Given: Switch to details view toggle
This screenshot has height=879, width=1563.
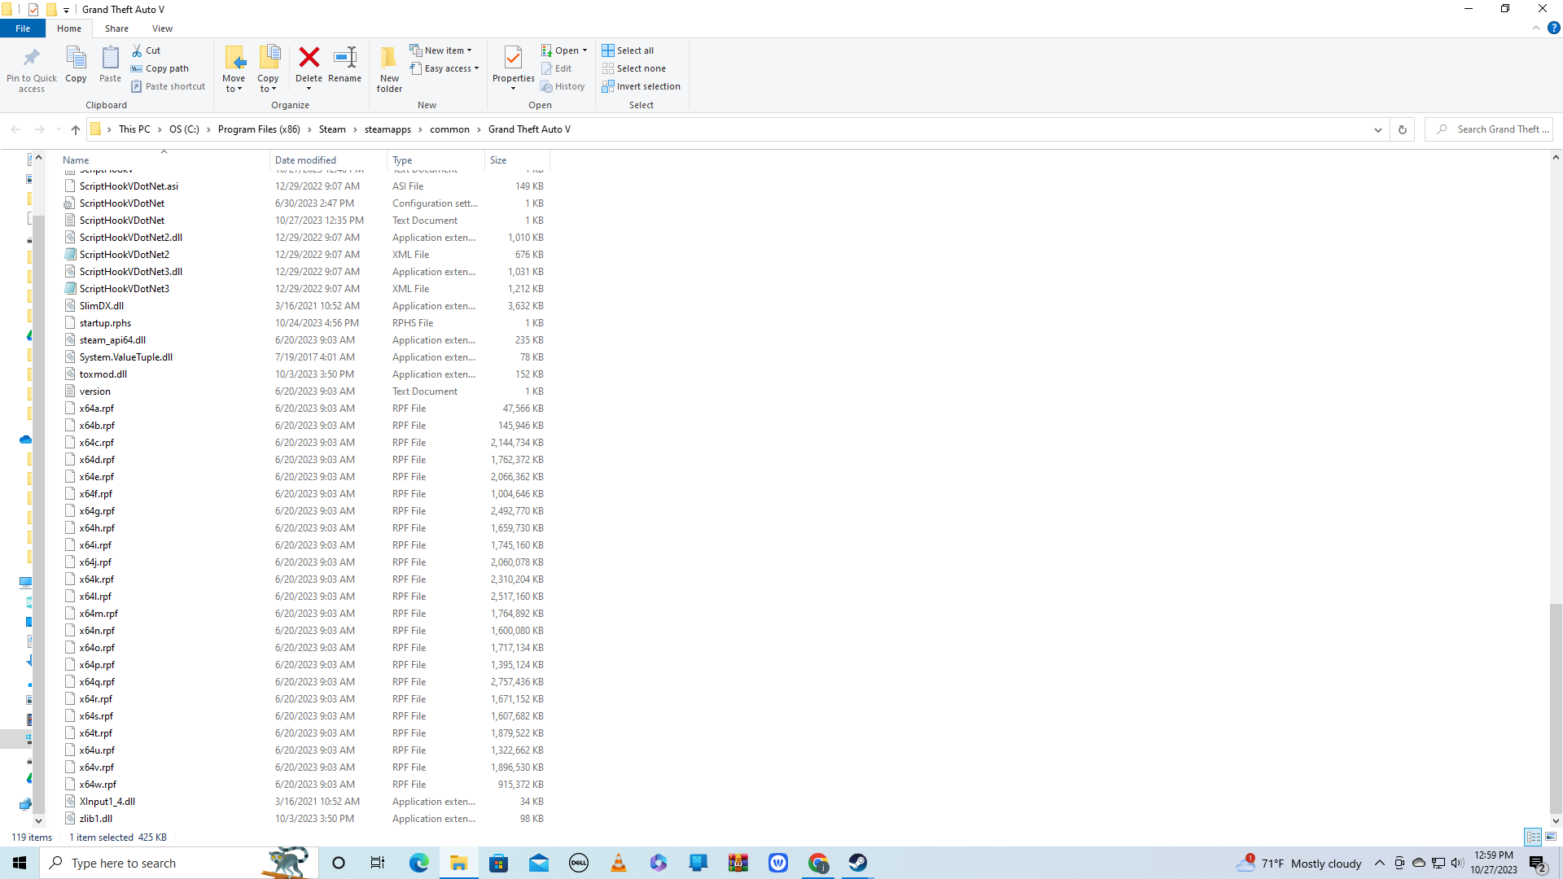Looking at the screenshot, I should (x=1533, y=837).
